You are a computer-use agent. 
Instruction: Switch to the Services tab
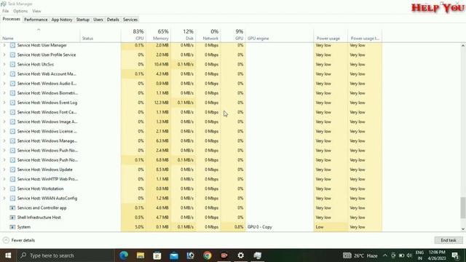click(130, 20)
